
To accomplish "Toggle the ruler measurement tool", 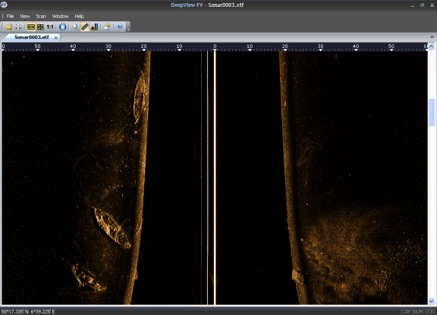I will 85,27.
